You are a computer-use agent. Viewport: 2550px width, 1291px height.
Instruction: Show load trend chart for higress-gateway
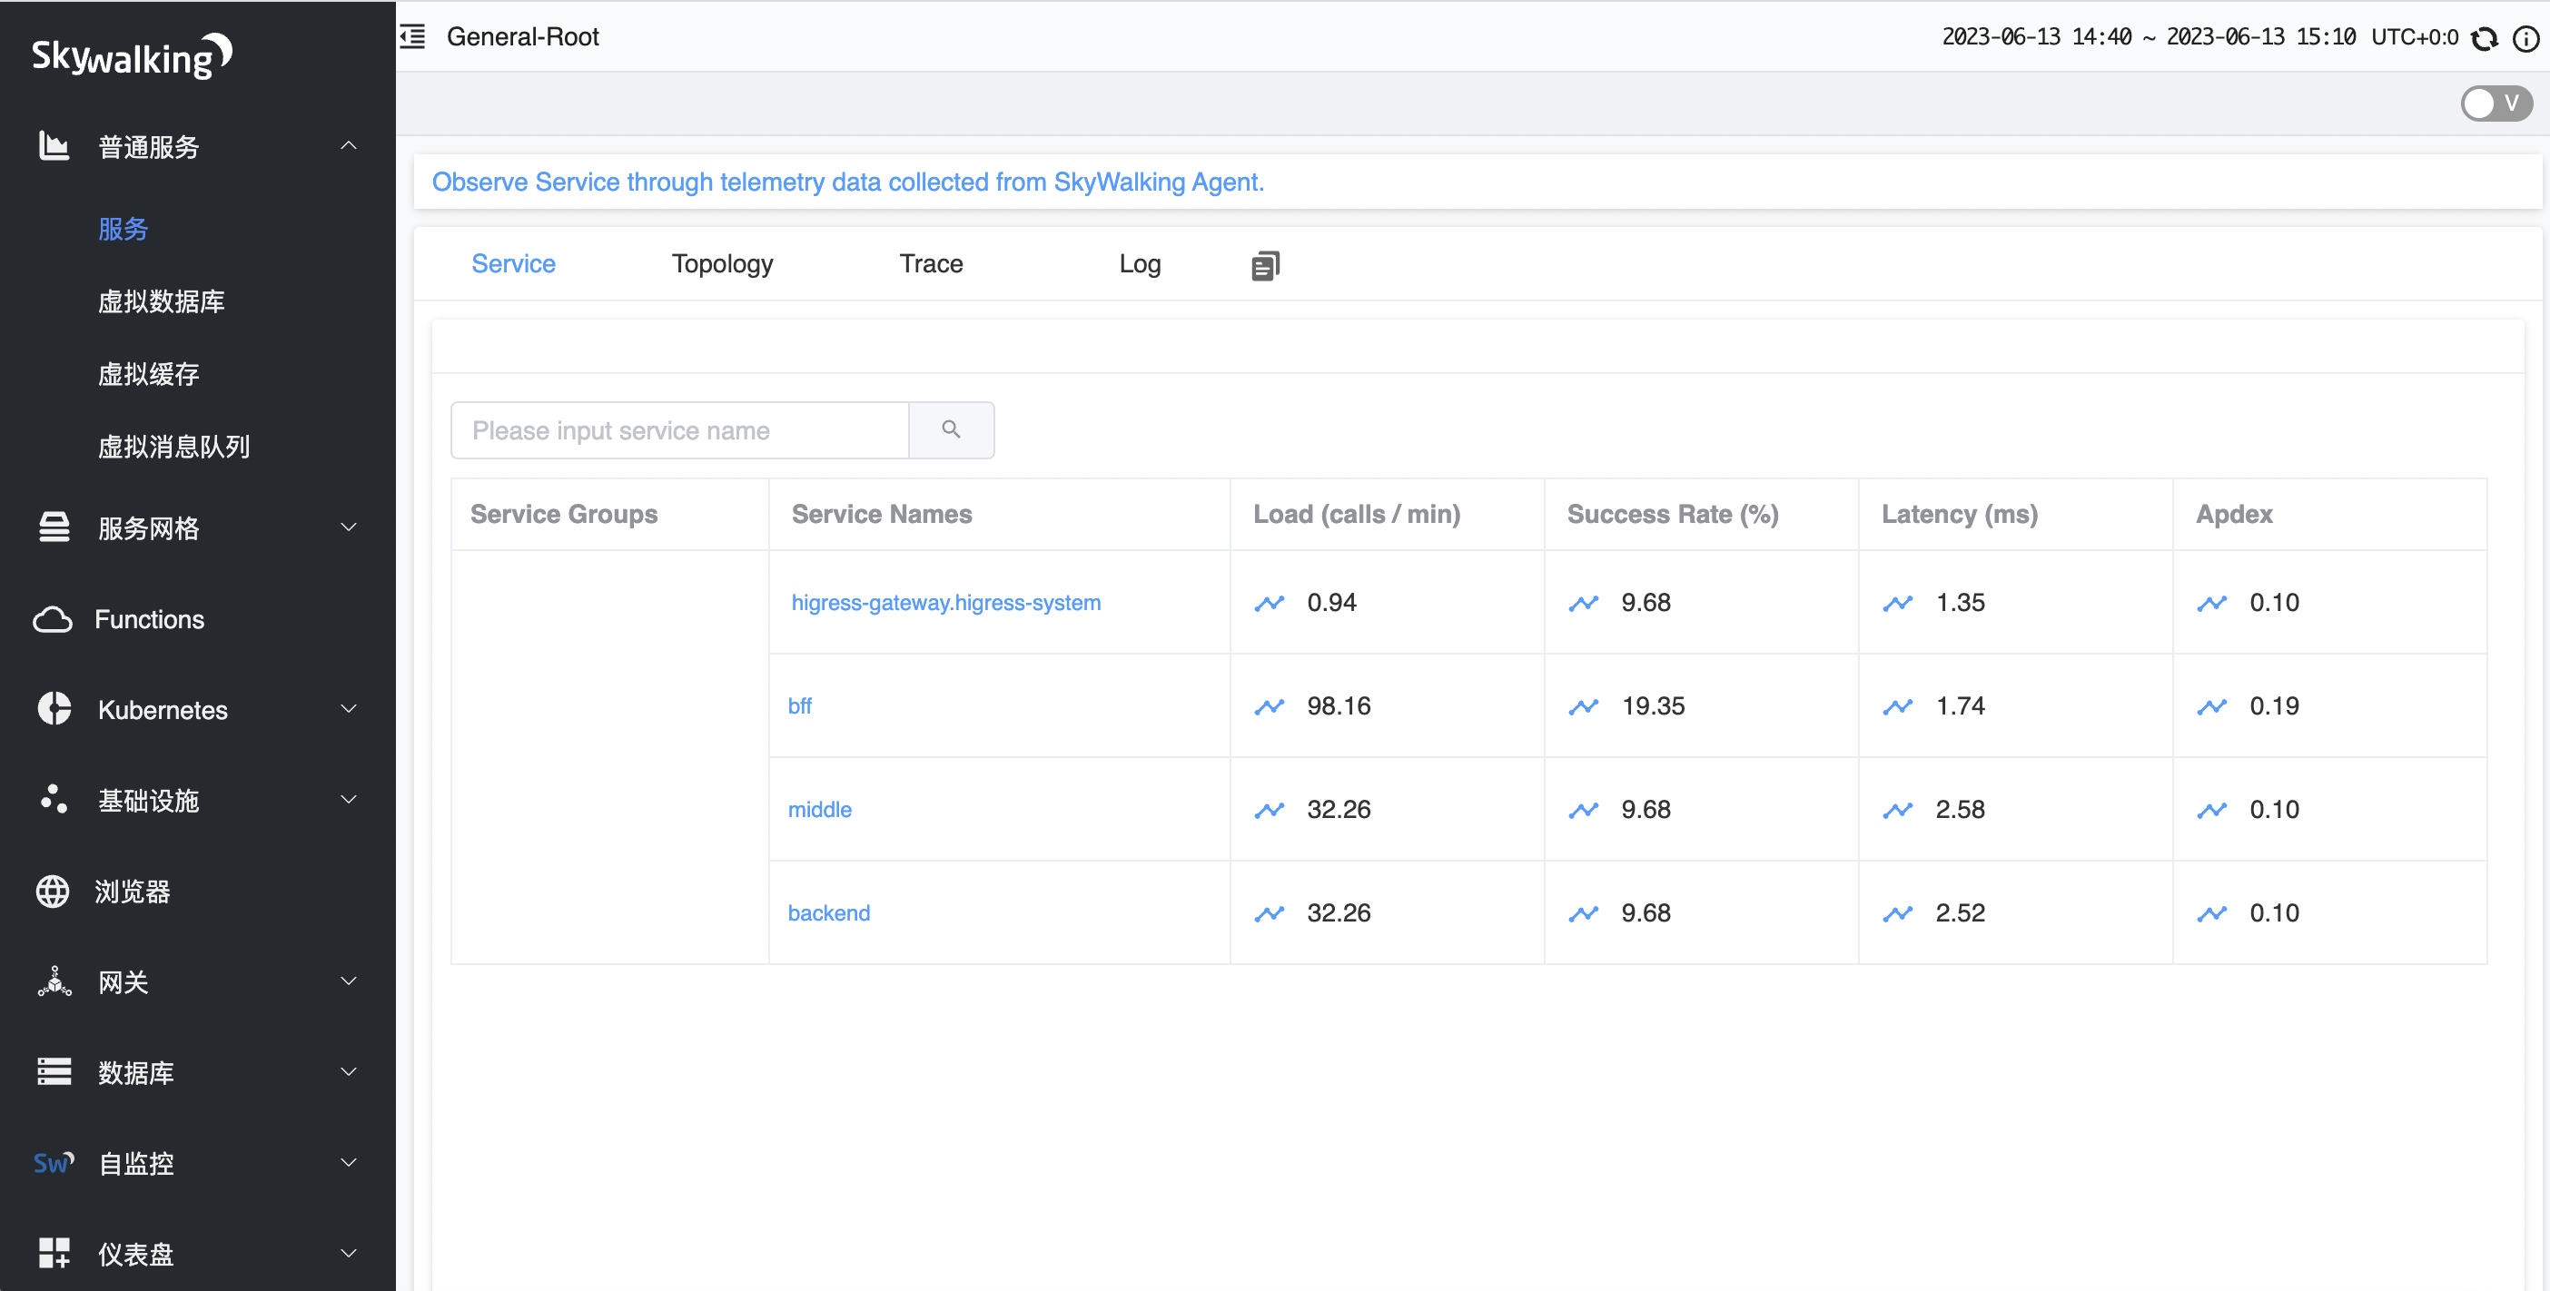[x=1269, y=603]
